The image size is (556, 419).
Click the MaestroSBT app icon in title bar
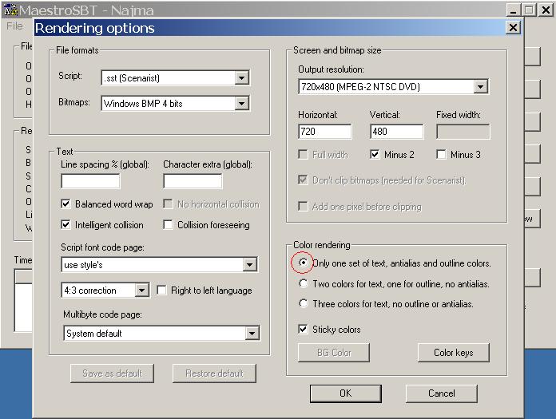(10, 10)
